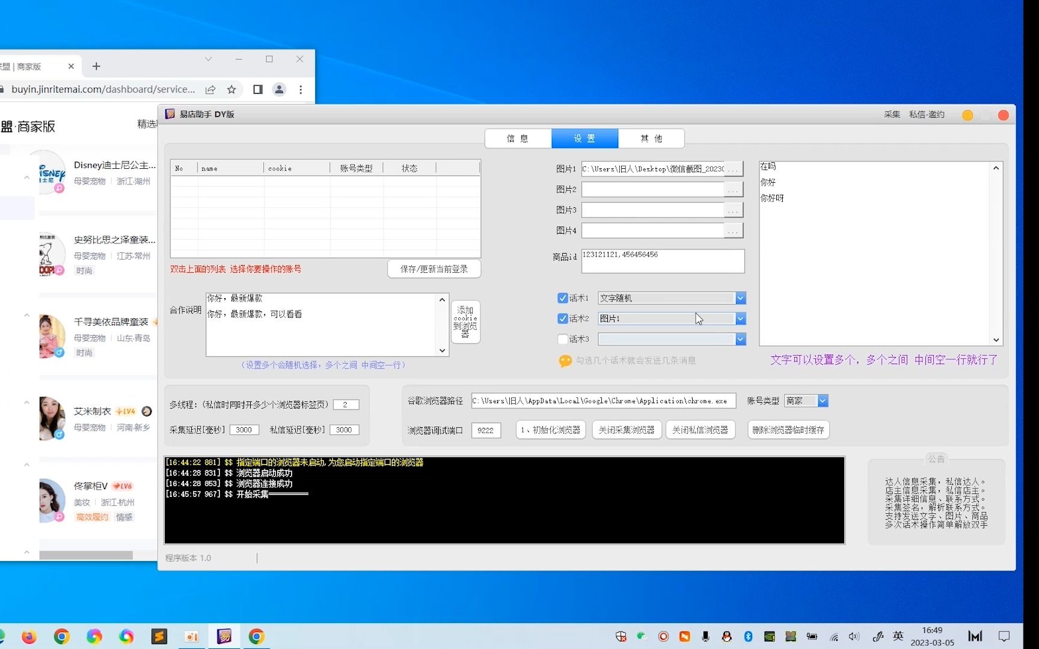Open Chrome profile avatar icon
Screen dimensions: 1039x649
[279, 90]
